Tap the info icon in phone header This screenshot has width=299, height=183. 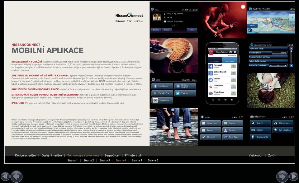tap(235, 52)
